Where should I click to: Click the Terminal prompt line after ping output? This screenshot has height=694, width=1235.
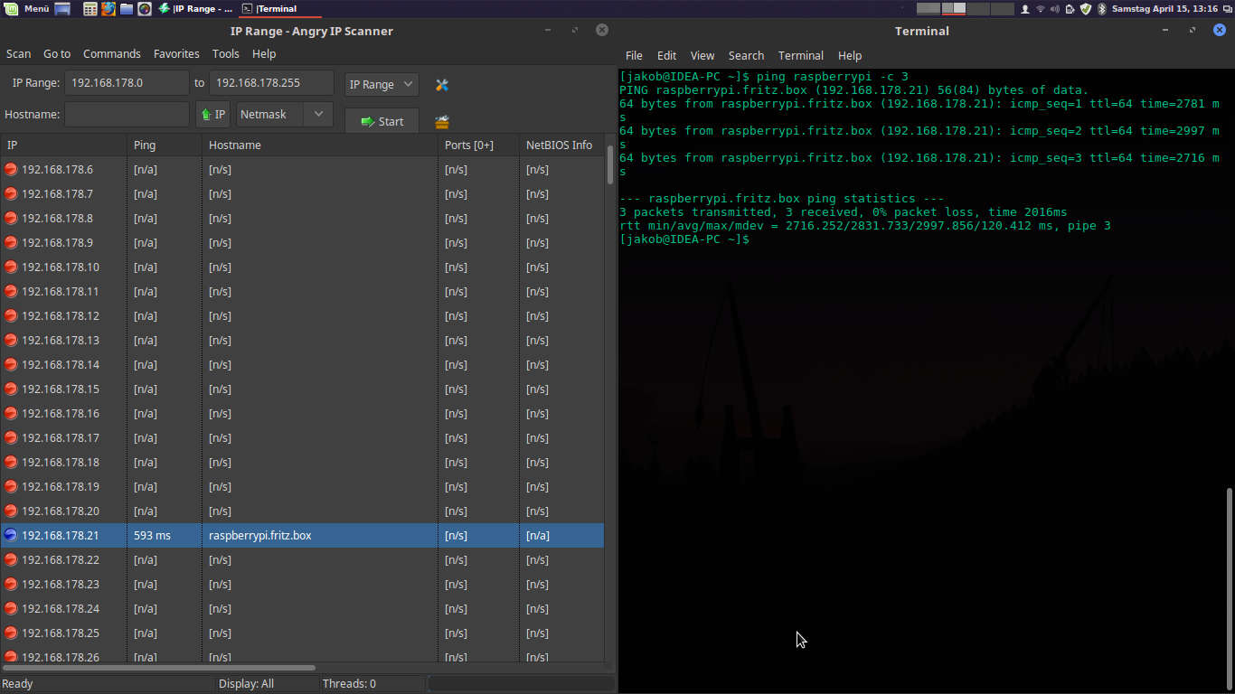pyautogui.click(x=684, y=239)
